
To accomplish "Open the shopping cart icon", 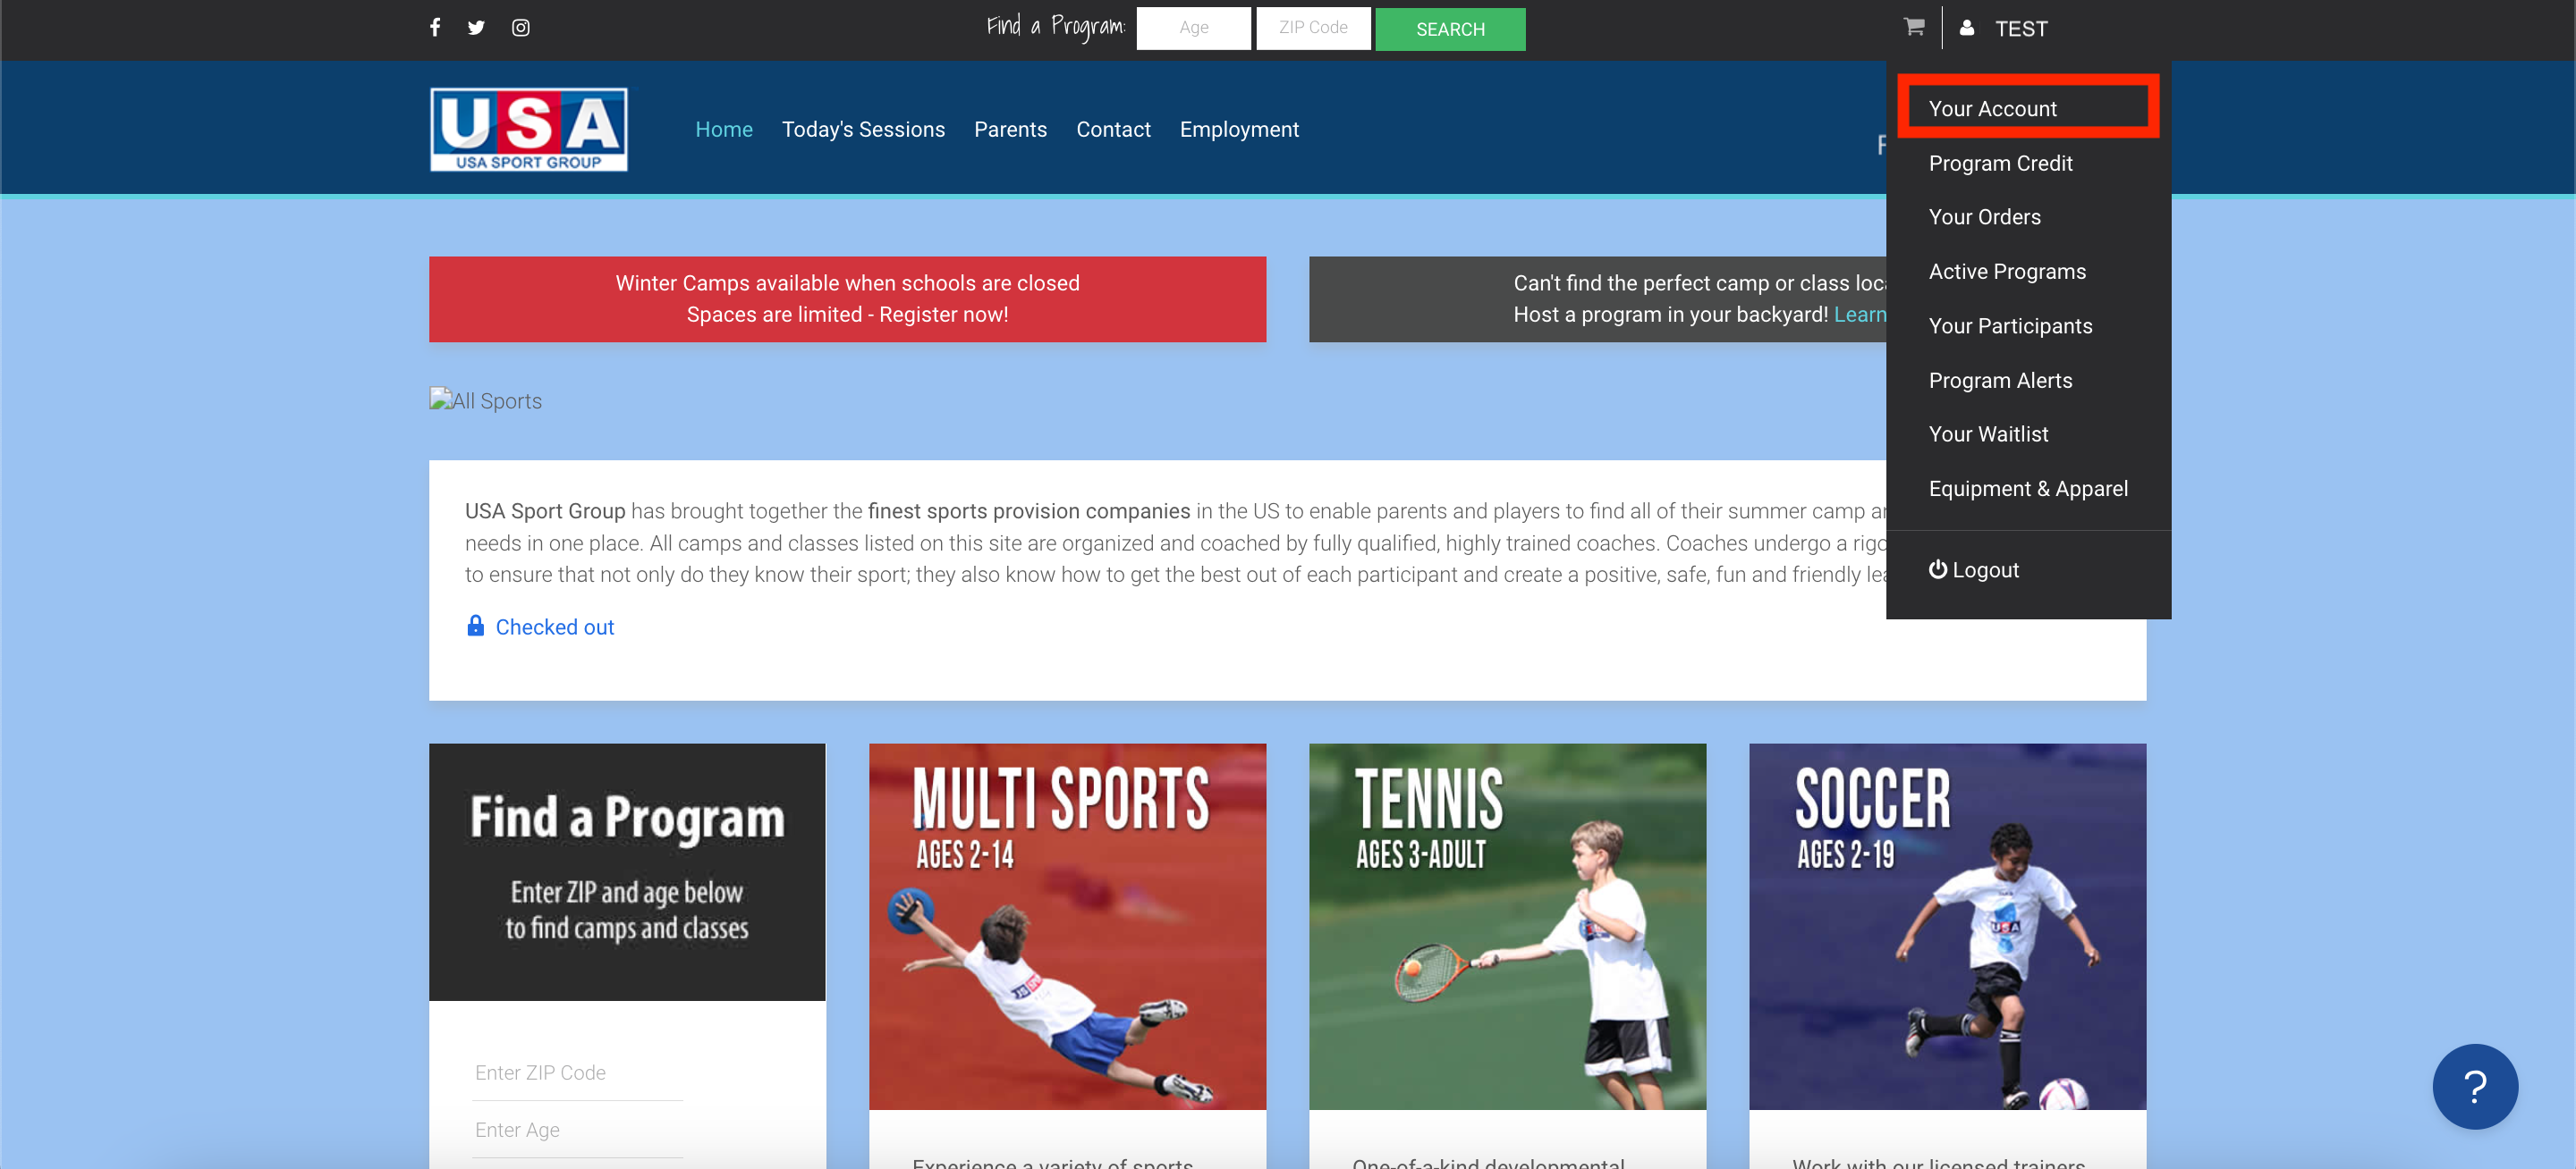I will (x=1914, y=27).
